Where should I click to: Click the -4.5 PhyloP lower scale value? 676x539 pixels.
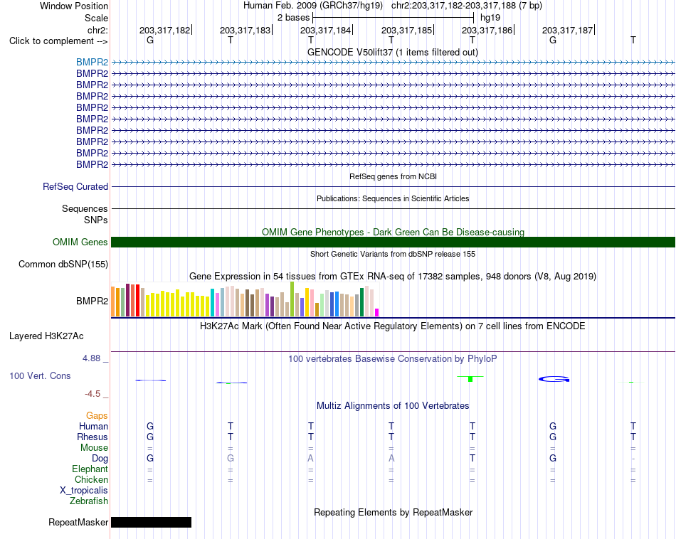tap(93, 393)
